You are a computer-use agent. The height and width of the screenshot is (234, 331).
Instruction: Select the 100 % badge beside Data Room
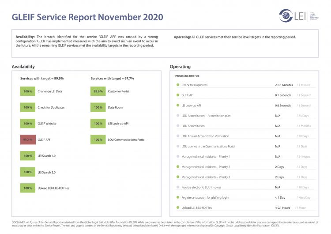[x=98, y=107]
